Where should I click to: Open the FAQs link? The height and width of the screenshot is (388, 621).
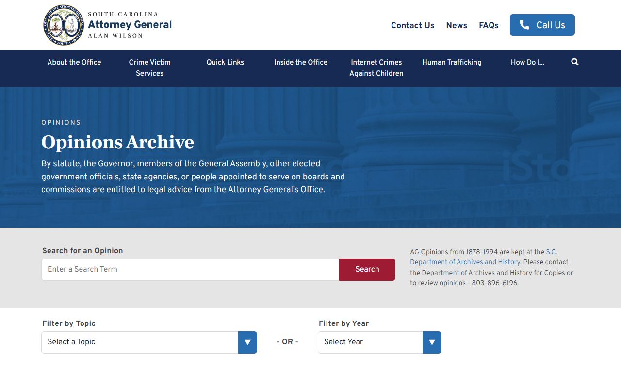click(x=489, y=25)
